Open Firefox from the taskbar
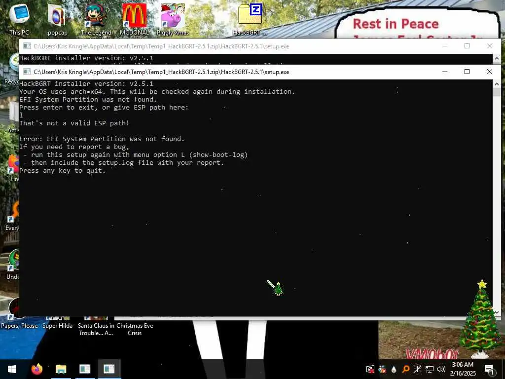 (36, 369)
